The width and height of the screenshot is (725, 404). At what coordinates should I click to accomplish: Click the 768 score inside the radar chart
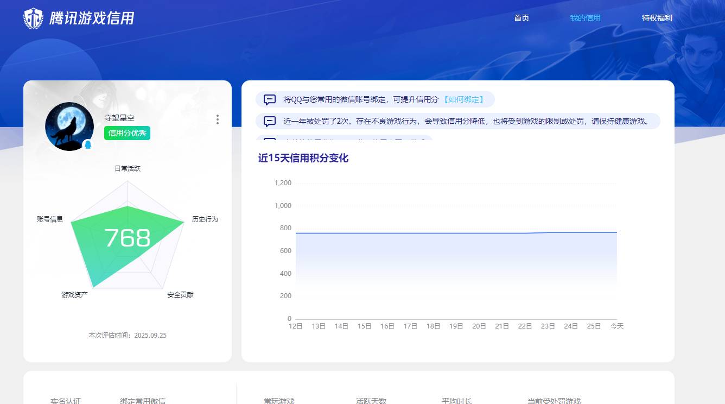point(128,238)
